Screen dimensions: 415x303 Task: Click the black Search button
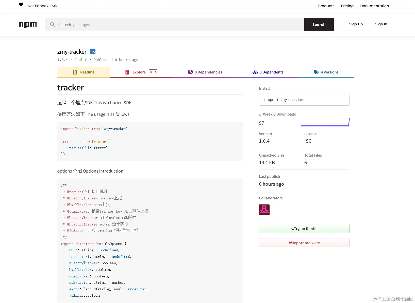pos(319,25)
